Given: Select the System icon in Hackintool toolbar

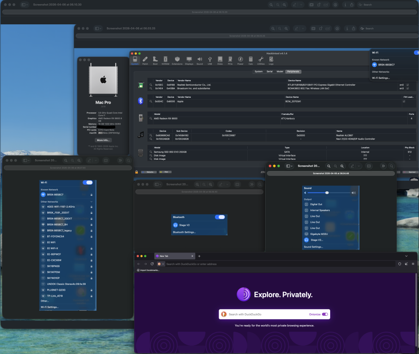Looking at the screenshot, I should point(135,60).
